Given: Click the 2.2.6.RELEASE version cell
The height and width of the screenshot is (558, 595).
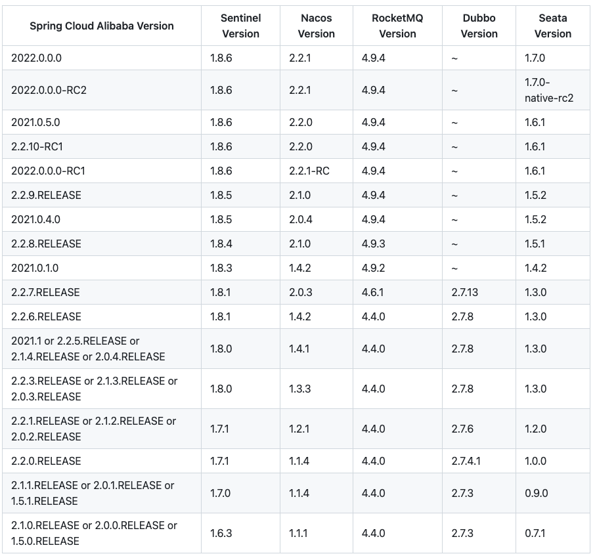Looking at the screenshot, I should pyautogui.click(x=46, y=316).
